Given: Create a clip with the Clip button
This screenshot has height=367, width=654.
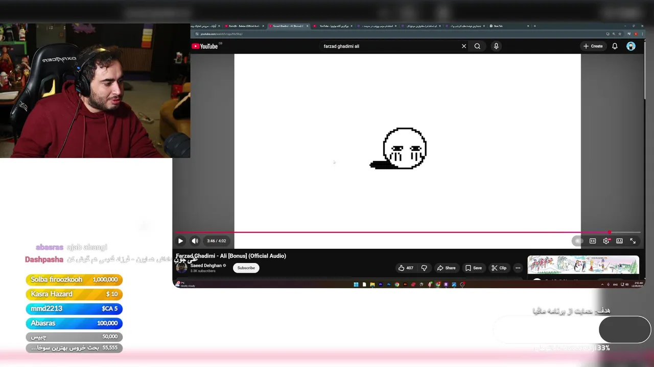Looking at the screenshot, I should coord(499,268).
